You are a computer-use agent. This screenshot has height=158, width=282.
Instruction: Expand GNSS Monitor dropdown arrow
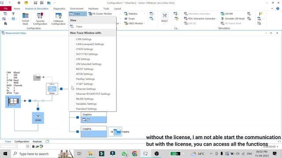coord(145,23)
